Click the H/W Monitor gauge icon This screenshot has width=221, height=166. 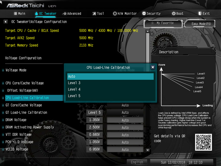(x=115, y=14)
